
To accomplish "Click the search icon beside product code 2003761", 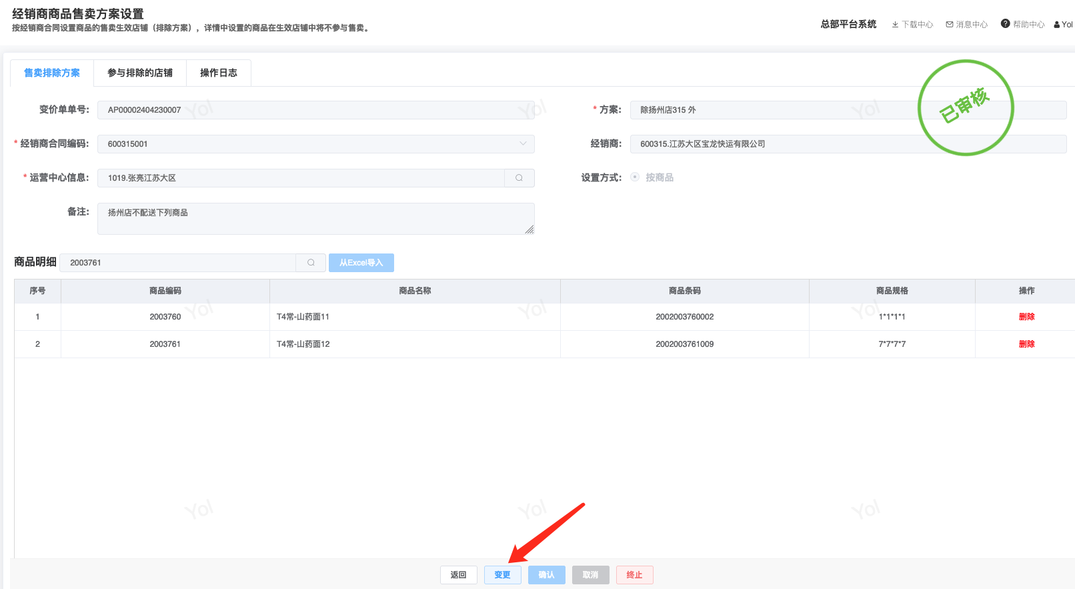I will [x=311, y=263].
